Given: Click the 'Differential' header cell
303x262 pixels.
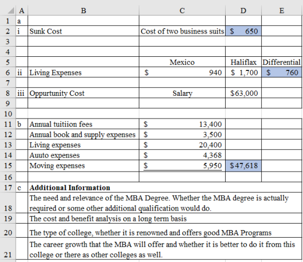Looking at the screenshot, I should pos(281,62).
